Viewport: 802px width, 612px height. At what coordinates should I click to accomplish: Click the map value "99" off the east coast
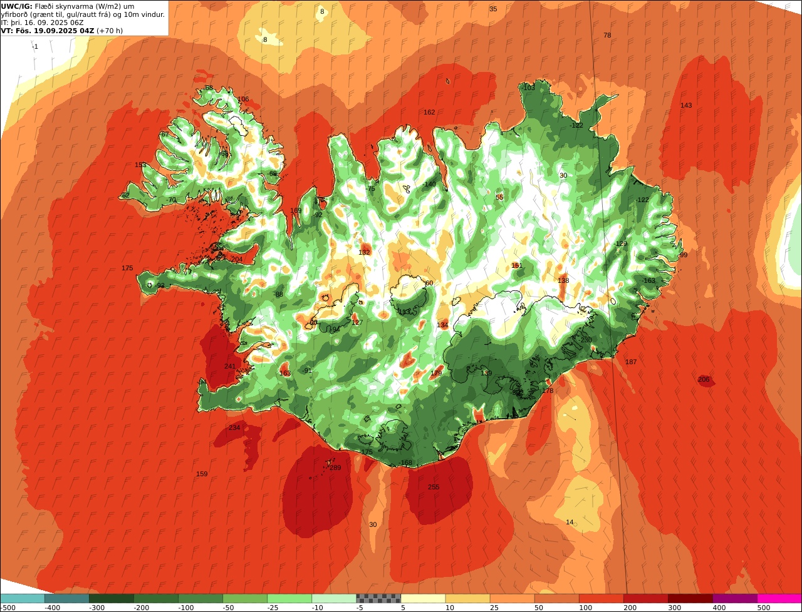[x=684, y=255]
